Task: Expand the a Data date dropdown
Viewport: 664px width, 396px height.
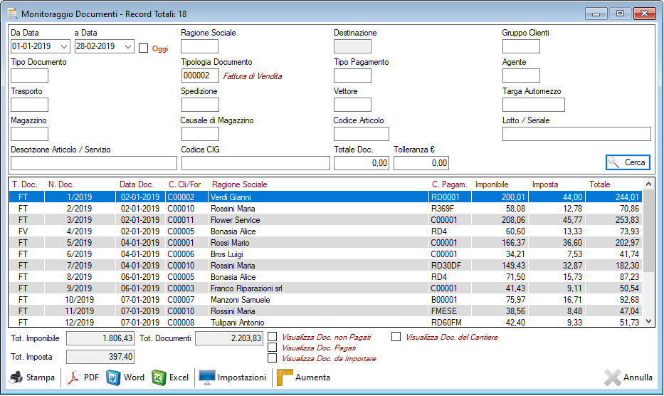Action: coord(128,46)
